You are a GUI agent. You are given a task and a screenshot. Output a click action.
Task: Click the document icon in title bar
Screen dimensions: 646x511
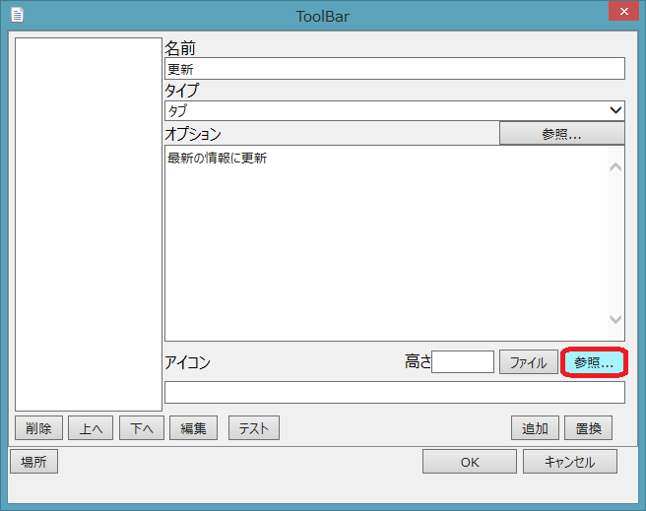coord(17,15)
